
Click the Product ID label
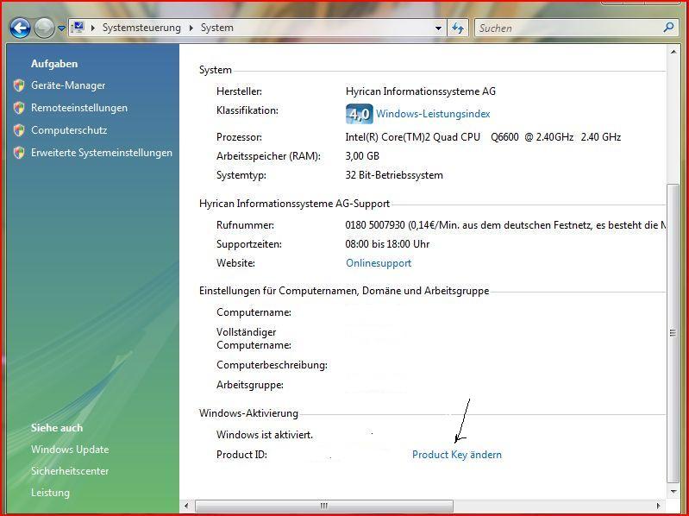point(241,455)
